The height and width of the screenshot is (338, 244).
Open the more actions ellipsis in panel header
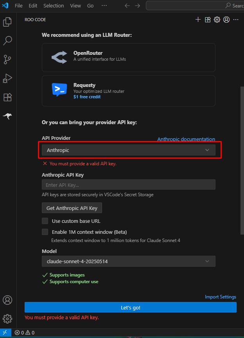pyautogui.click(x=236, y=20)
